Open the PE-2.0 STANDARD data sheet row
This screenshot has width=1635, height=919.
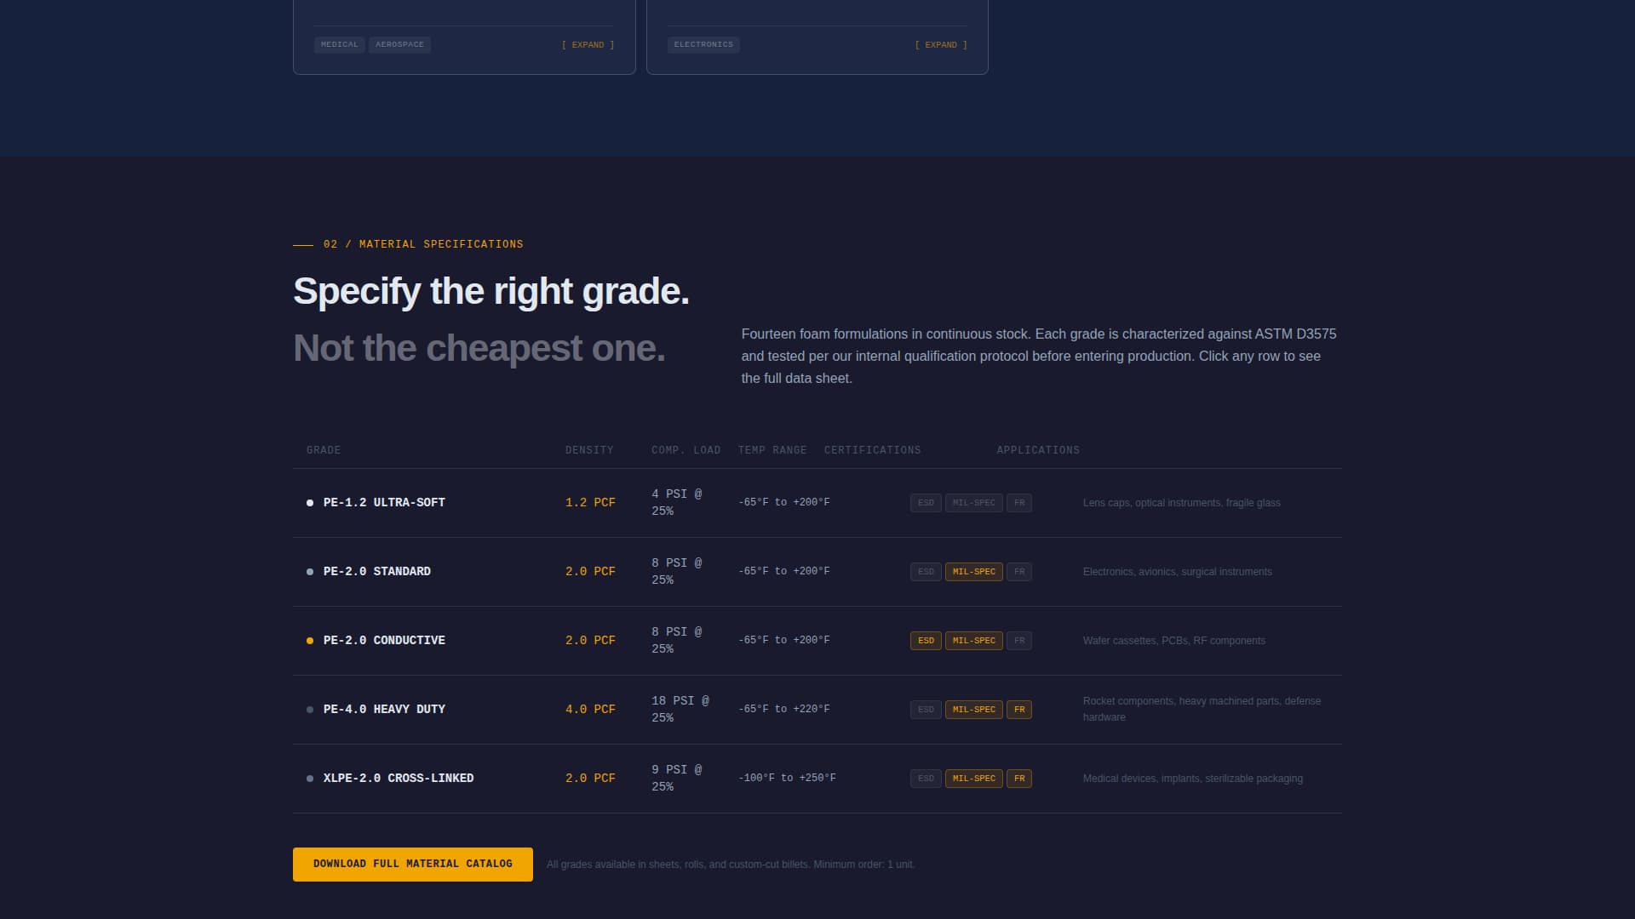tap(376, 571)
